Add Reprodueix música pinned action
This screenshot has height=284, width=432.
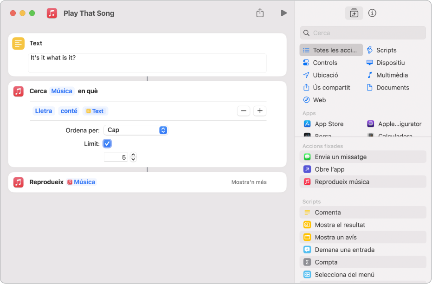pyautogui.click(x=363, y=182)
